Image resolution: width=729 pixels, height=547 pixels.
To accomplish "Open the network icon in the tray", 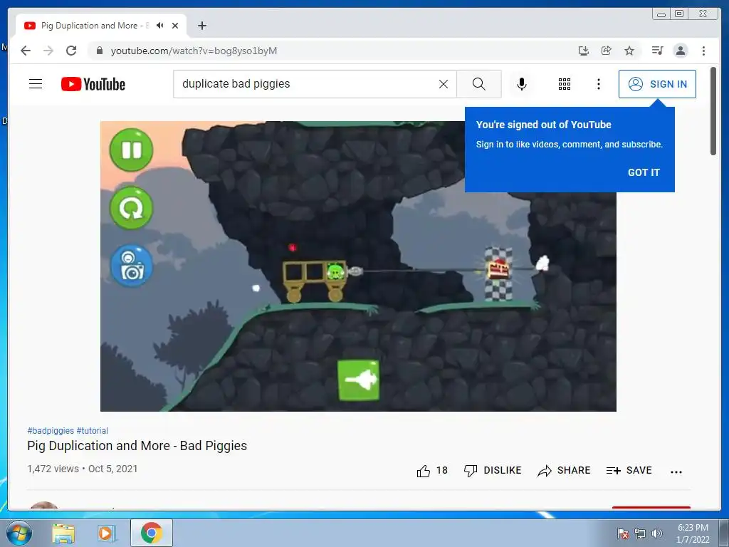I will pos(640,533).
